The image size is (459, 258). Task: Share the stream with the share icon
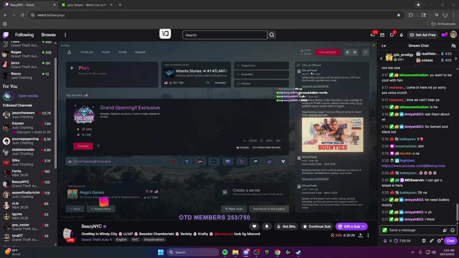coord(360,235)
